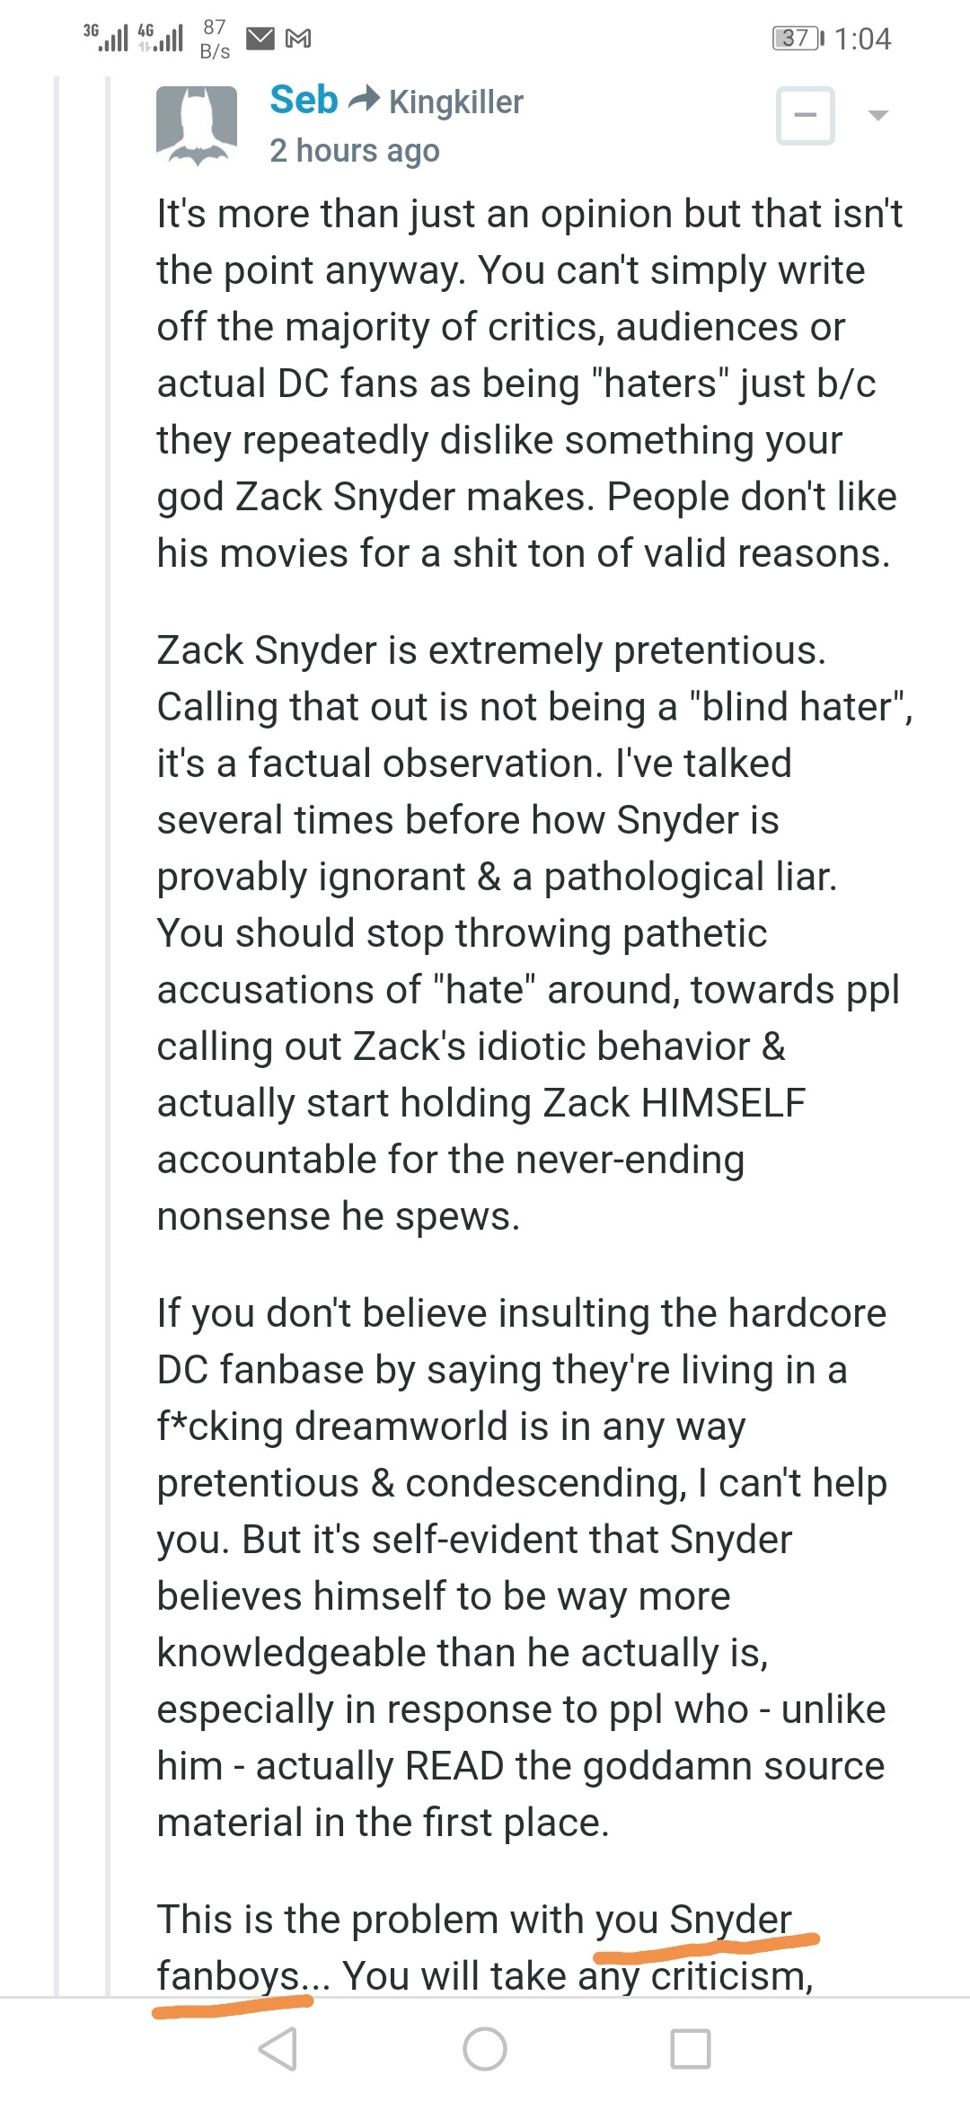Tap the underlined "you Snyder" text
The width and height of the screenshot is (970, 2102).
point(693,1920)
